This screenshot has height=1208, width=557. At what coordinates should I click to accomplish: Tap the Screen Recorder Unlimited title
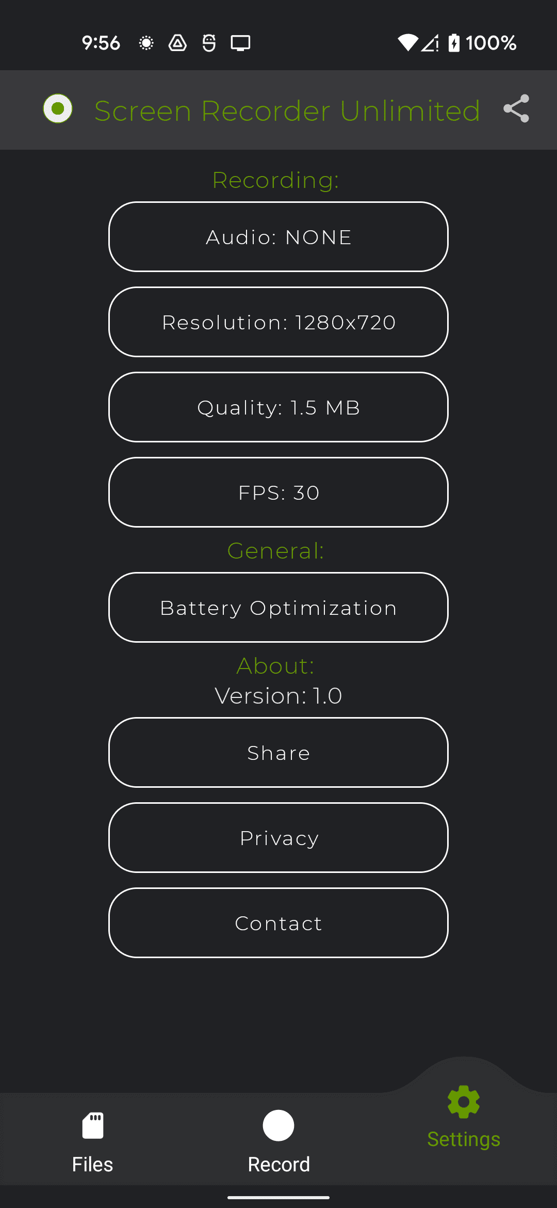click(x=287, y=110)
